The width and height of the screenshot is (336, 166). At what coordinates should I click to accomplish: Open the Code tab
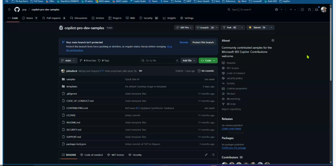13,18
